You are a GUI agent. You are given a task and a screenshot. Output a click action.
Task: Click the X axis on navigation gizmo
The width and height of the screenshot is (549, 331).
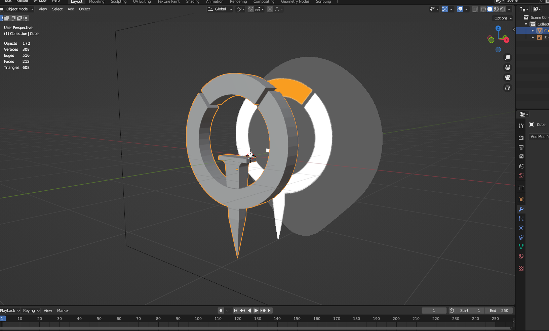click(506, 40)
